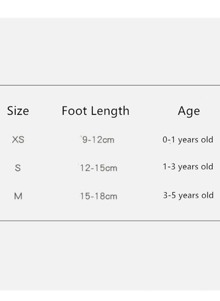Click the 3-5 age range number
Viewport: 220px width, 301px height.
169,196
